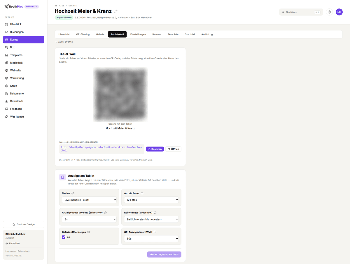
Task: Uncheck the Galerie-QR anzeigen checkbox
Action: click(64, 237)
